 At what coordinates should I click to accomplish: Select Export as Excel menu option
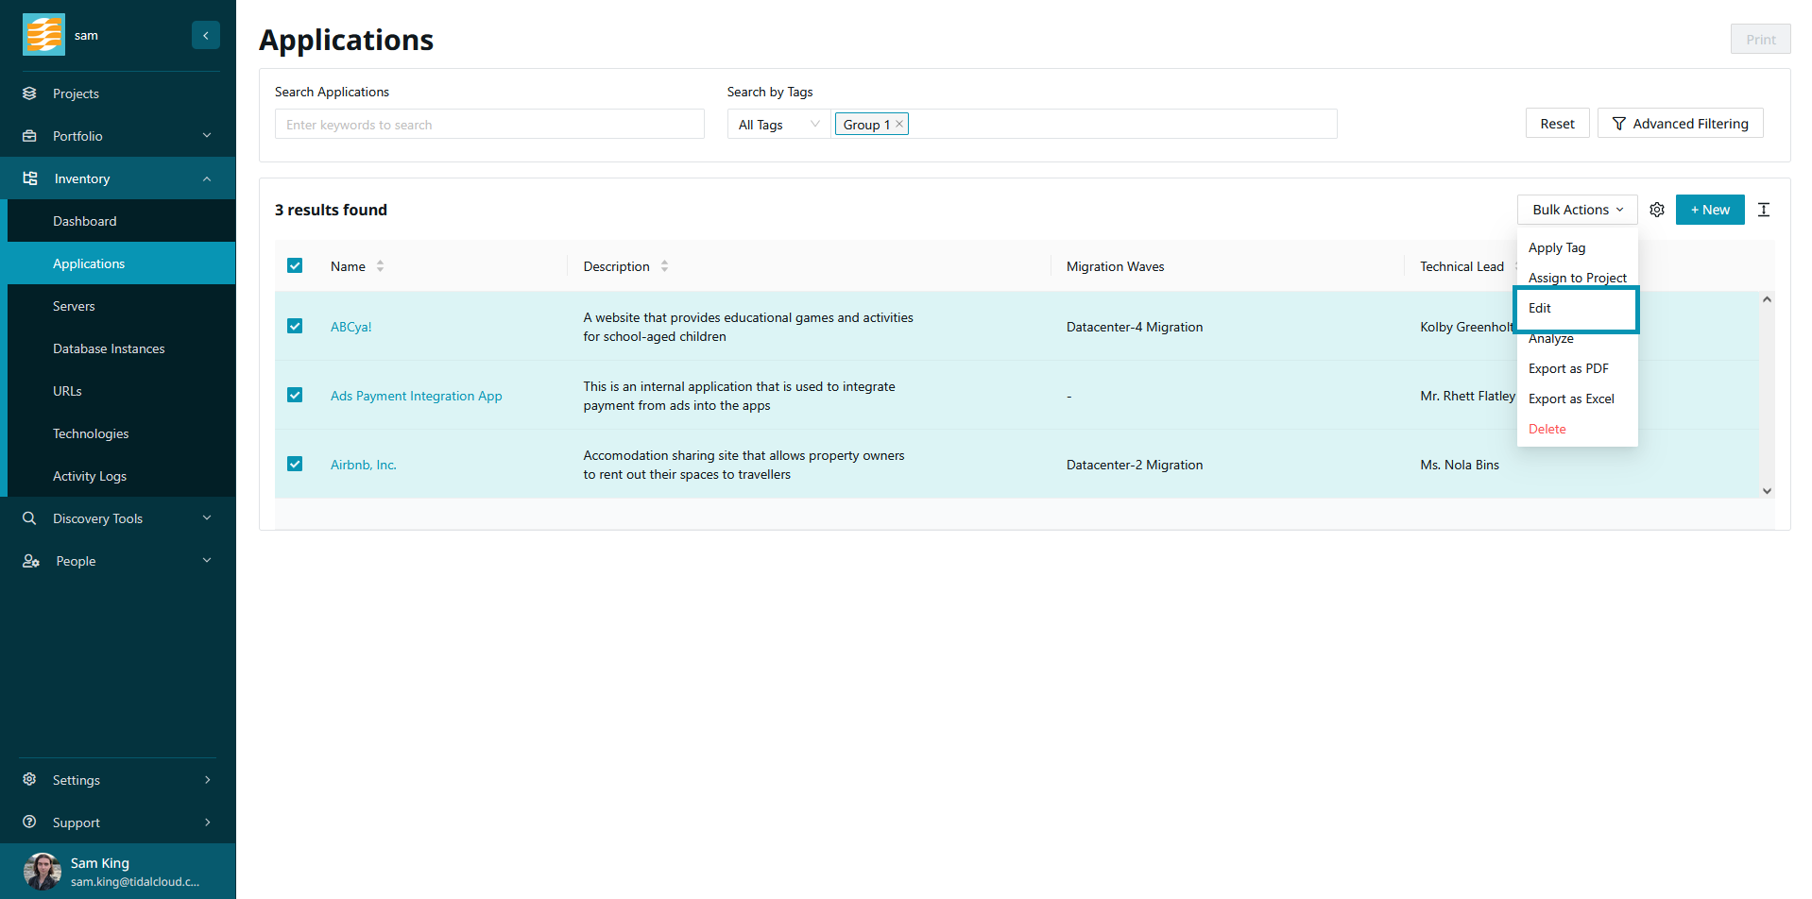coord(1570,399)
